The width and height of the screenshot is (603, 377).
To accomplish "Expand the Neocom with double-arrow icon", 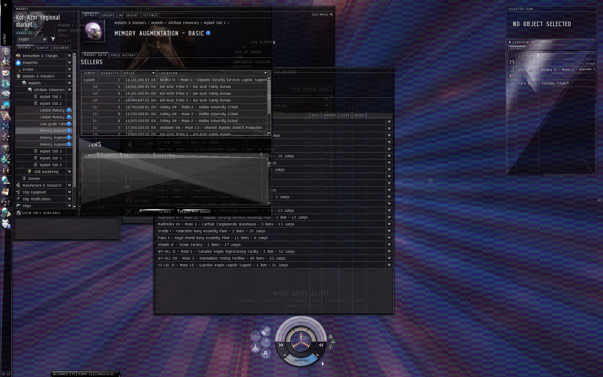I will tap(5, 5).
